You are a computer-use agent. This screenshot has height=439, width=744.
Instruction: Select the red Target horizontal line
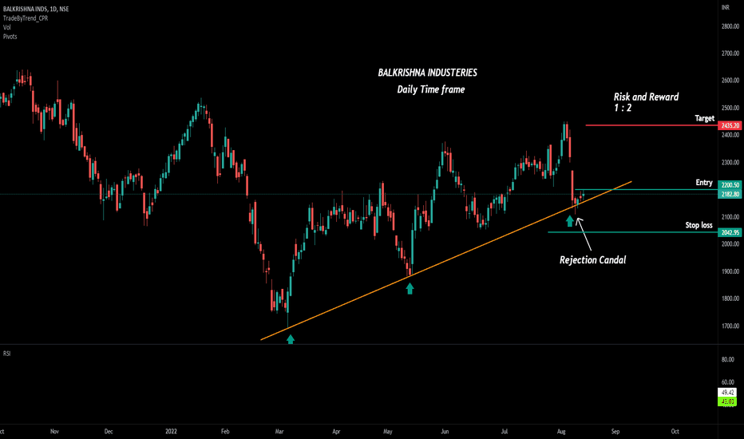click(x=651, y=125)
